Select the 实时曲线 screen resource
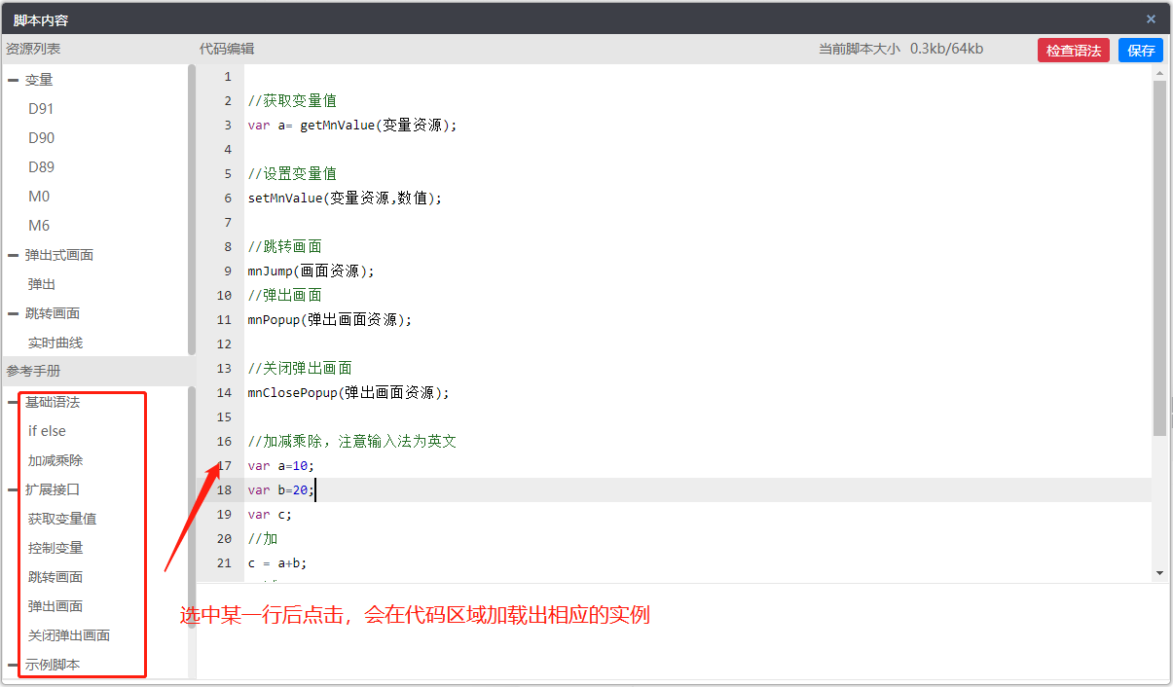This screenshot has height=687, width=1173. [x=55, y=343]
